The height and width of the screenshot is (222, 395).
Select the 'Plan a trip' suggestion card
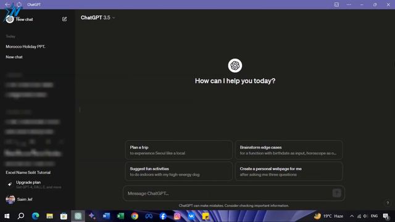[x=178, y=150]
